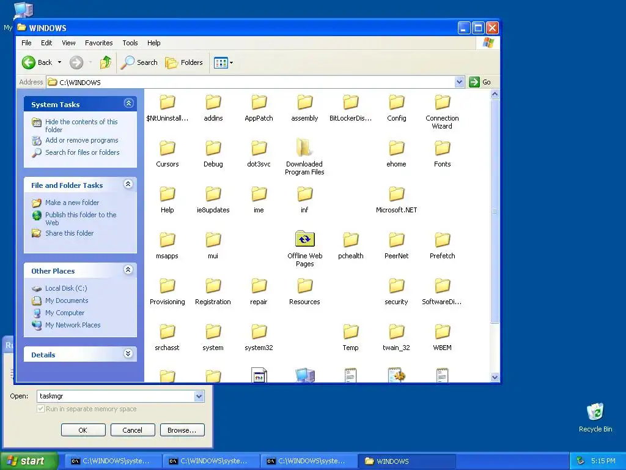The width and height of the screenshot is (626, 470).
Task: Click the scroll down arrow
Action: (x=495, y=377)
